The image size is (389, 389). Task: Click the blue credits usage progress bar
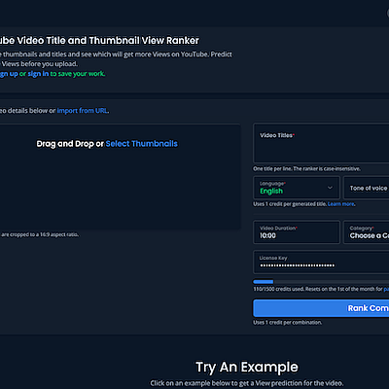click(321, 282)
